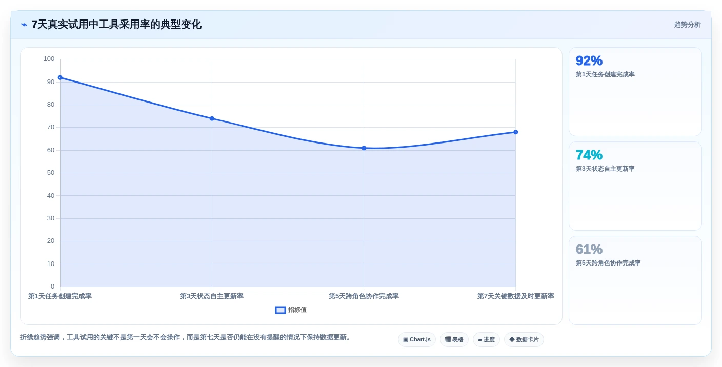Click the y-axis value 50

point(51,173)
